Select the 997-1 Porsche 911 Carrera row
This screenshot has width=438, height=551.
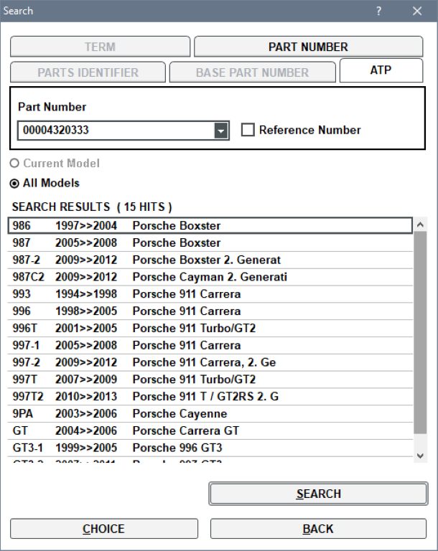[210, 345]
